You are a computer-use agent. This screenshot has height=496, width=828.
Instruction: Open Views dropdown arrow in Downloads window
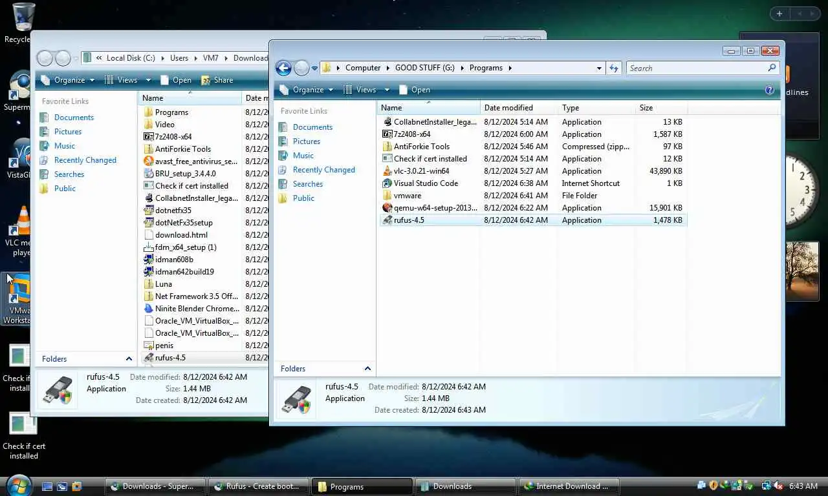pos(148,80)
